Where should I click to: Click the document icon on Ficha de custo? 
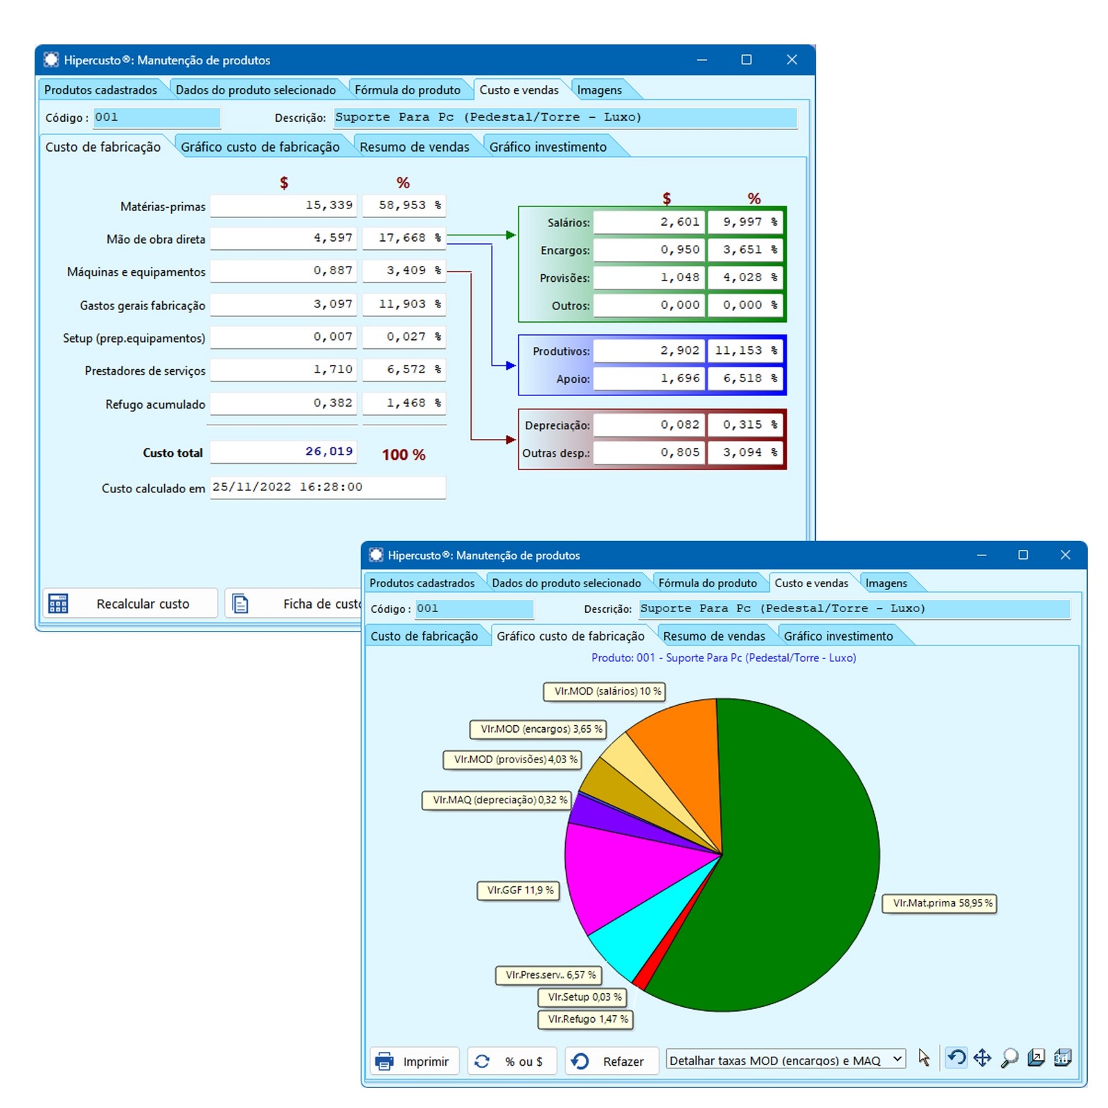tap(240, 603)
